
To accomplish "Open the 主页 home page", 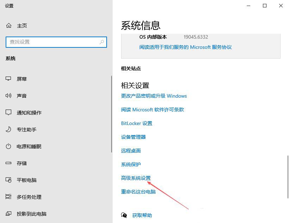I will (x=22, y=26).
